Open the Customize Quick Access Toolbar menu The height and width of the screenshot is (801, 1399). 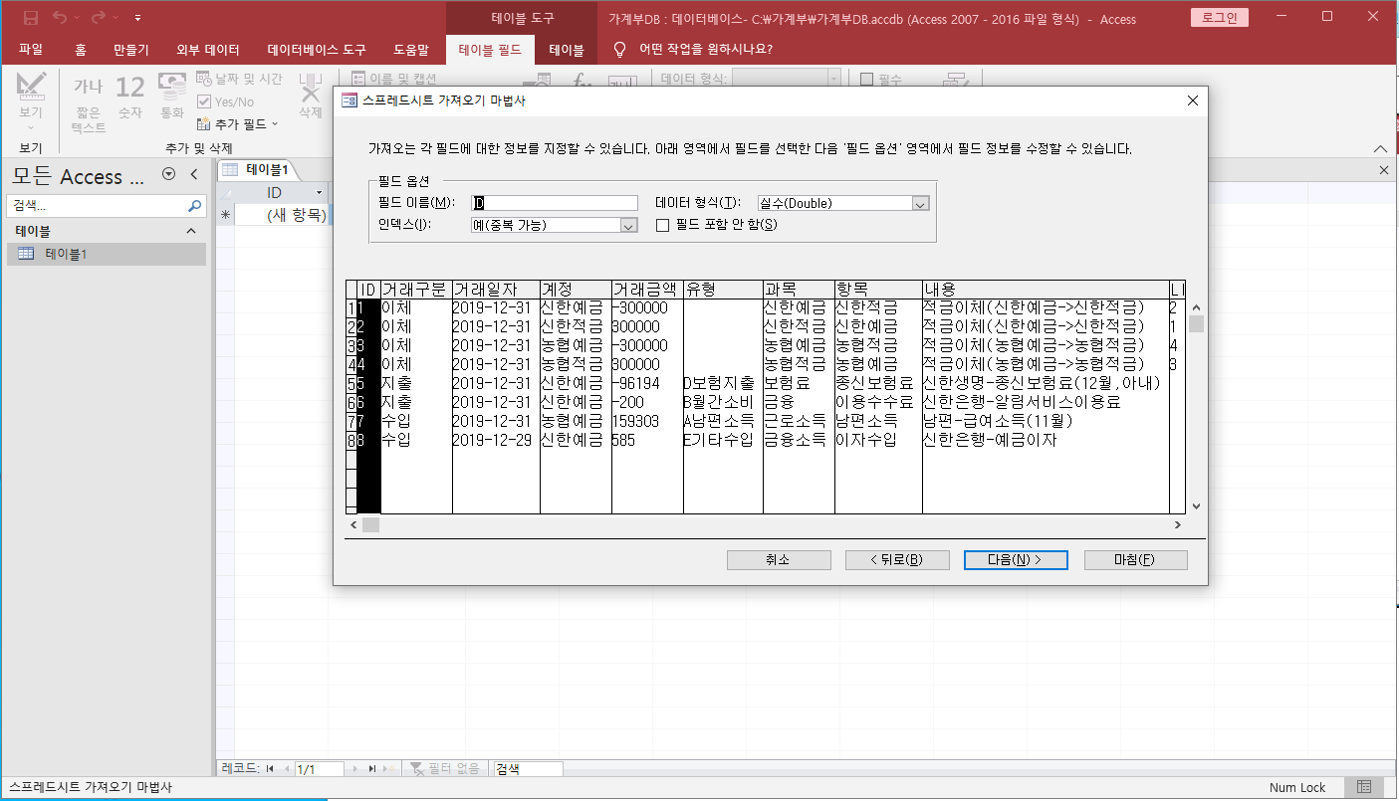[137, 18]
